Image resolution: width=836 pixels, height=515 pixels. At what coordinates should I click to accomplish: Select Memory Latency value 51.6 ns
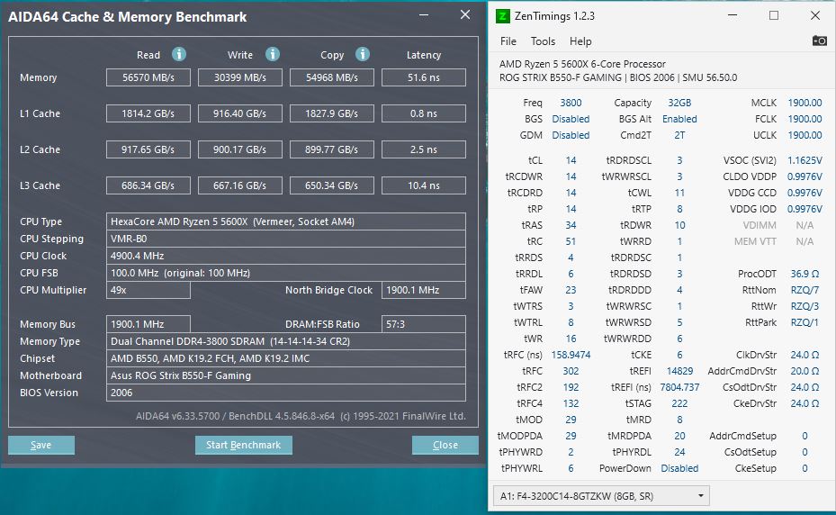tap(423, 77)
